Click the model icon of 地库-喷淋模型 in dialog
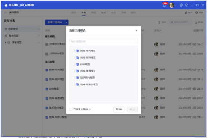The height and width of the screenshot is (138, 207). (x=77, y=57)
